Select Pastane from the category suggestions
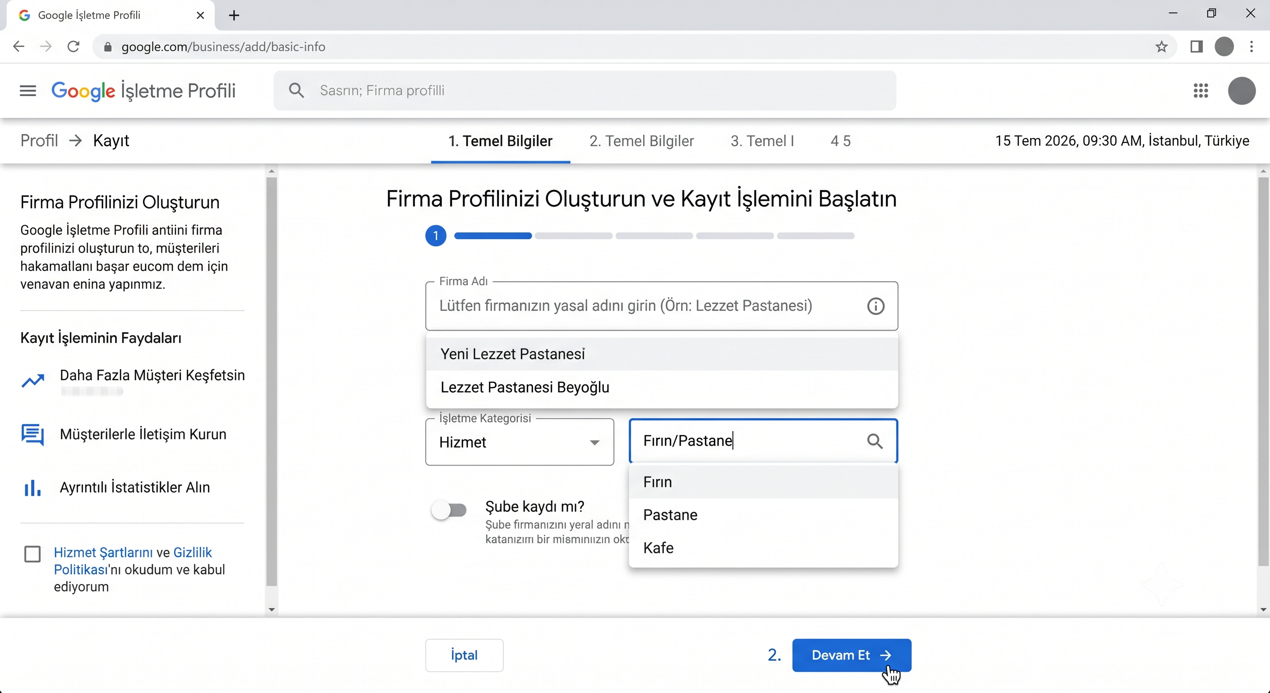 coord(763,515)
